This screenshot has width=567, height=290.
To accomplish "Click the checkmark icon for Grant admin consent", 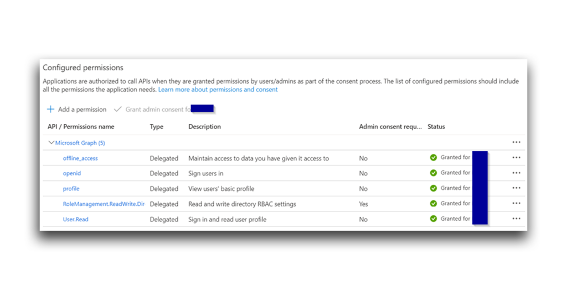I will [x=117, y=109].
